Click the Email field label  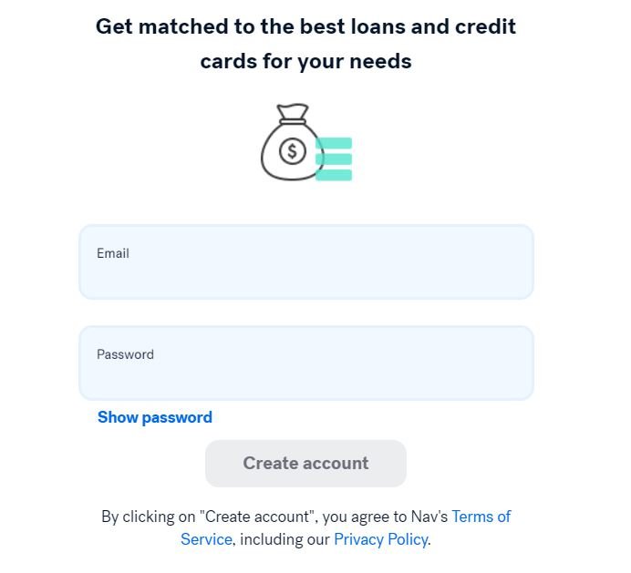[x=113, y=253]
